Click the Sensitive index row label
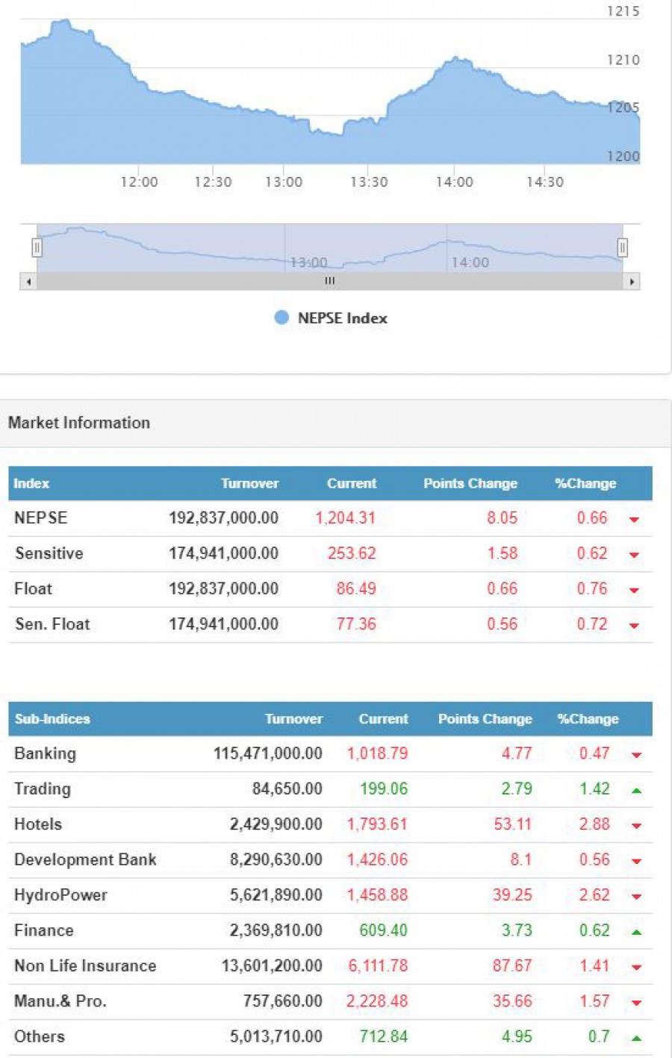This screenshot has height=1058, width=672. click(x=49, y=553)
